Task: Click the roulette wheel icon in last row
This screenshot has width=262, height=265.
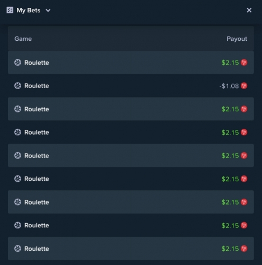Action: click(x=17, y=249)
